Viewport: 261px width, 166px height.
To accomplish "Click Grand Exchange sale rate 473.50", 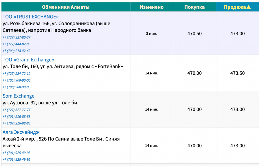I will (x=237, y=73).
